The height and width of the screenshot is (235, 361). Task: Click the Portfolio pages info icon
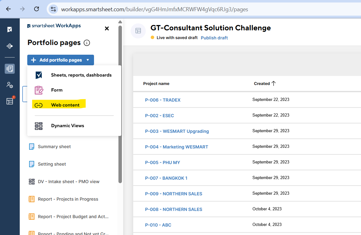87,43
